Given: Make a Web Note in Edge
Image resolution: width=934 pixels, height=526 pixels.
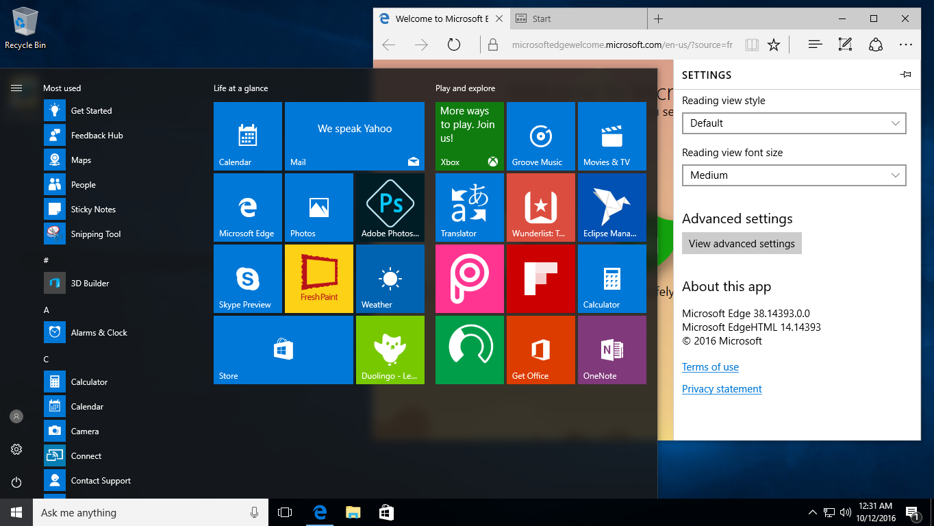Looking at the screenshot, I should pos(845,45).
